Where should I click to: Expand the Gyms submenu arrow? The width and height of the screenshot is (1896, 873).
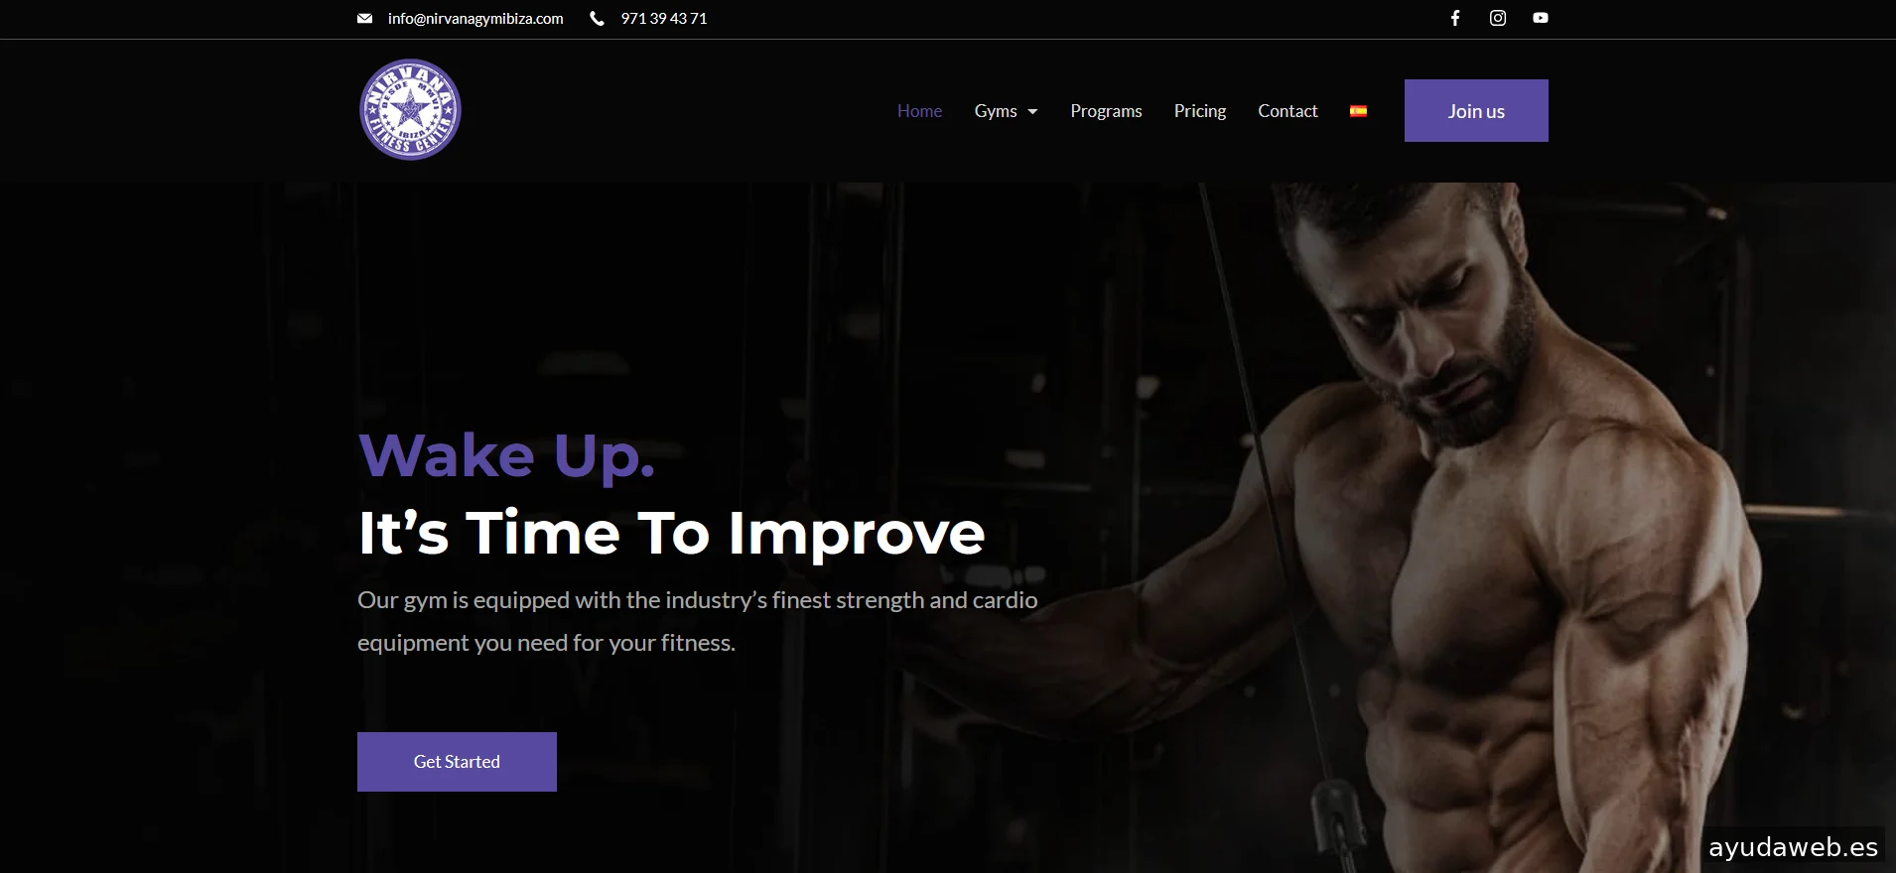[x=1032, y=112]
